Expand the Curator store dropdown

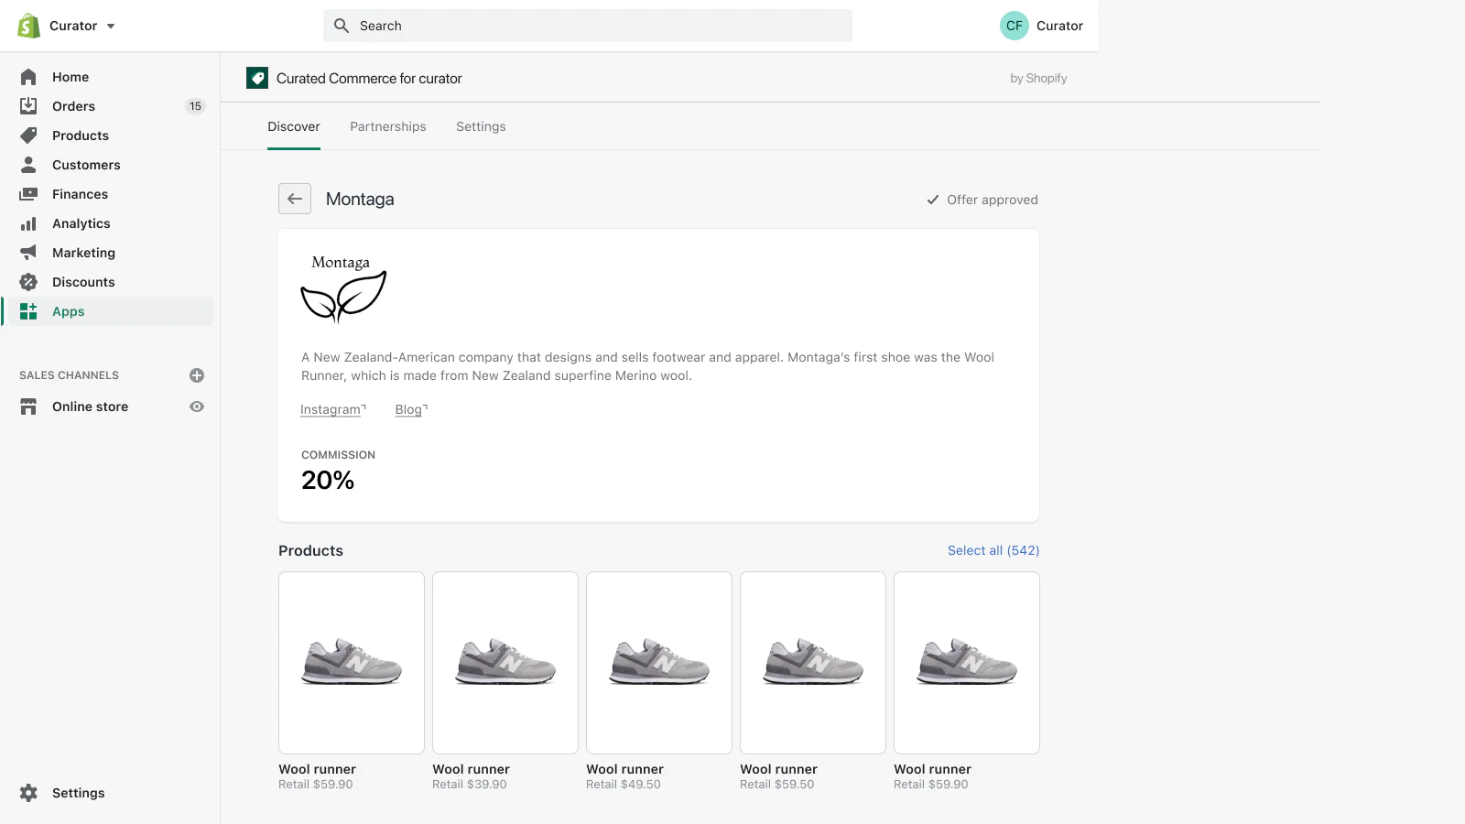111,26
